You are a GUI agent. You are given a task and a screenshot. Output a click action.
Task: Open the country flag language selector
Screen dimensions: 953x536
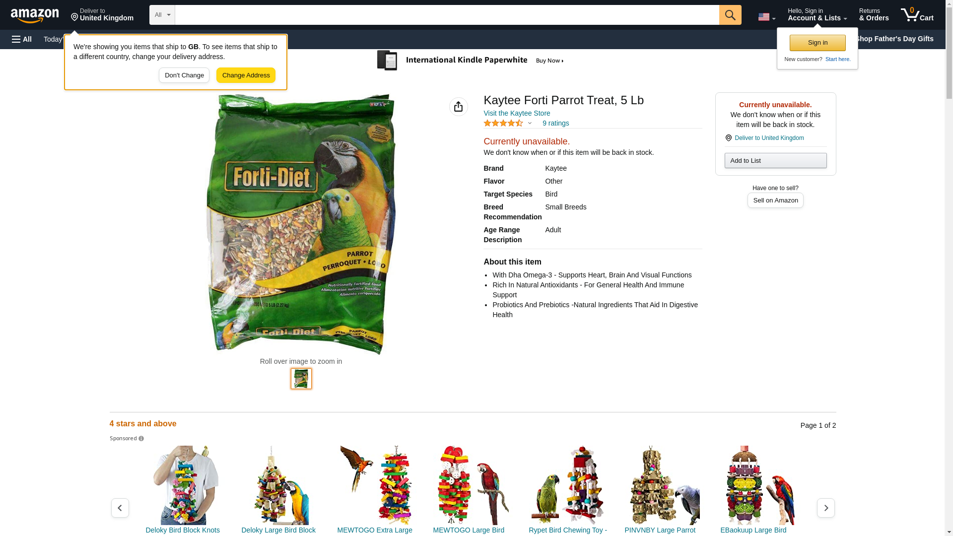pos(766,17)
